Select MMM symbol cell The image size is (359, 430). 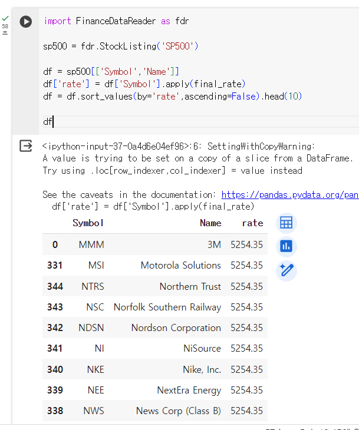click(91, 244)
